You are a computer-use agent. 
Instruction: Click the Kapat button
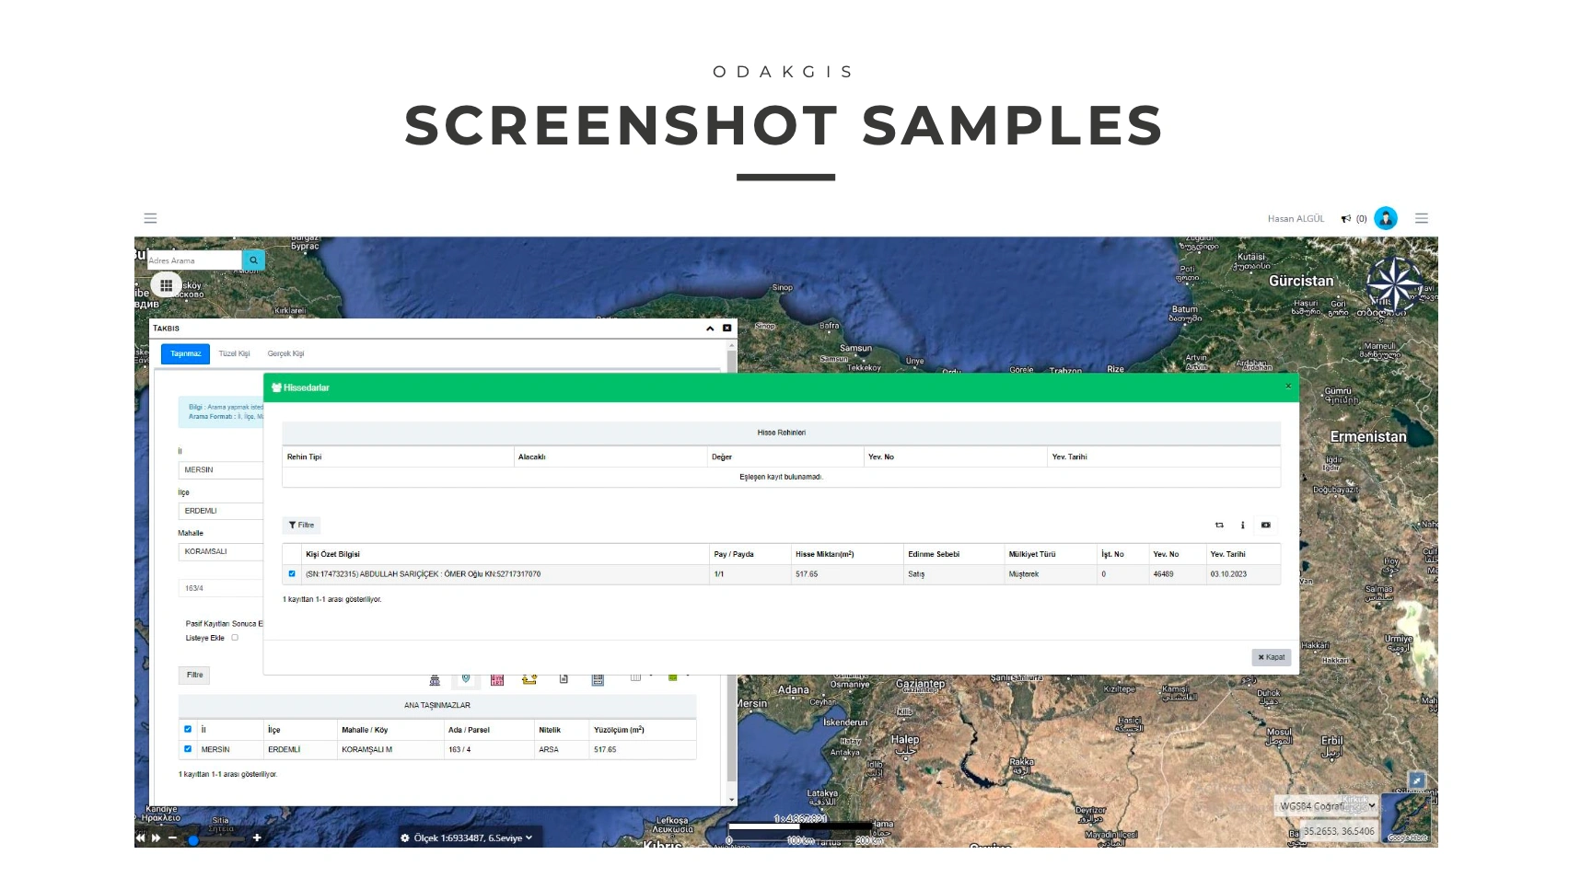click(x=1271, y=657)
